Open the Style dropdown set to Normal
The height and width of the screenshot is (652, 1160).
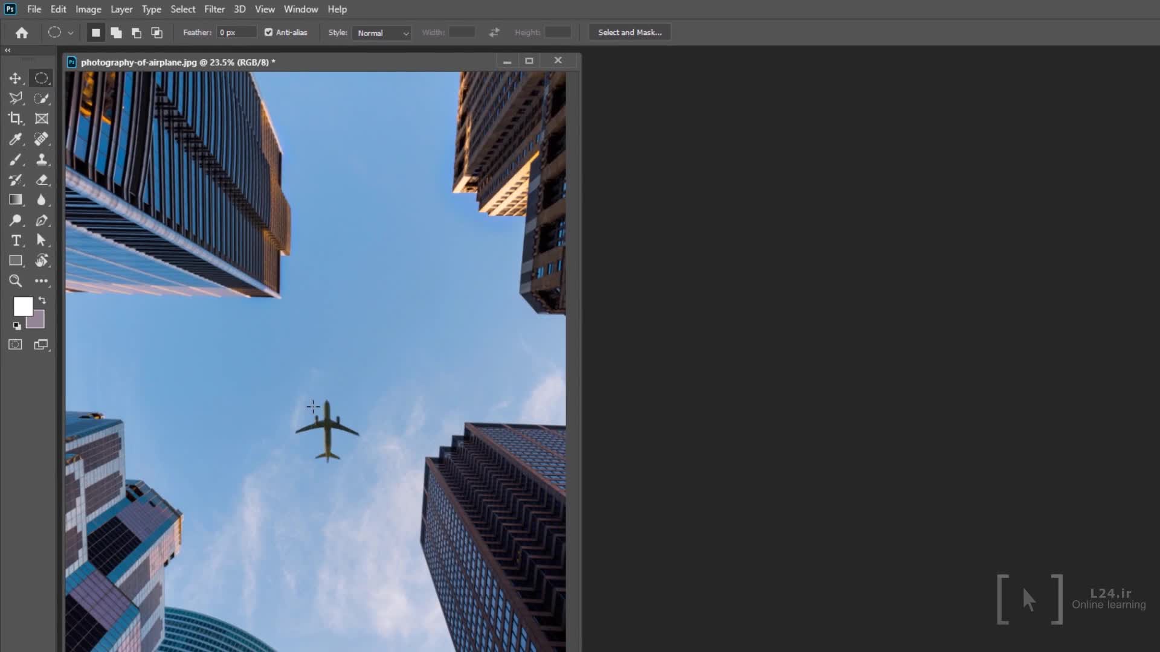[x=383, y=33]
